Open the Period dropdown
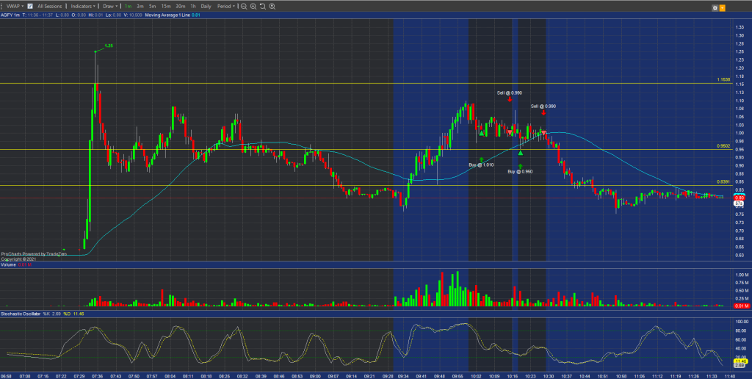The height and width of the screenshot is (379, 752). 226,6
